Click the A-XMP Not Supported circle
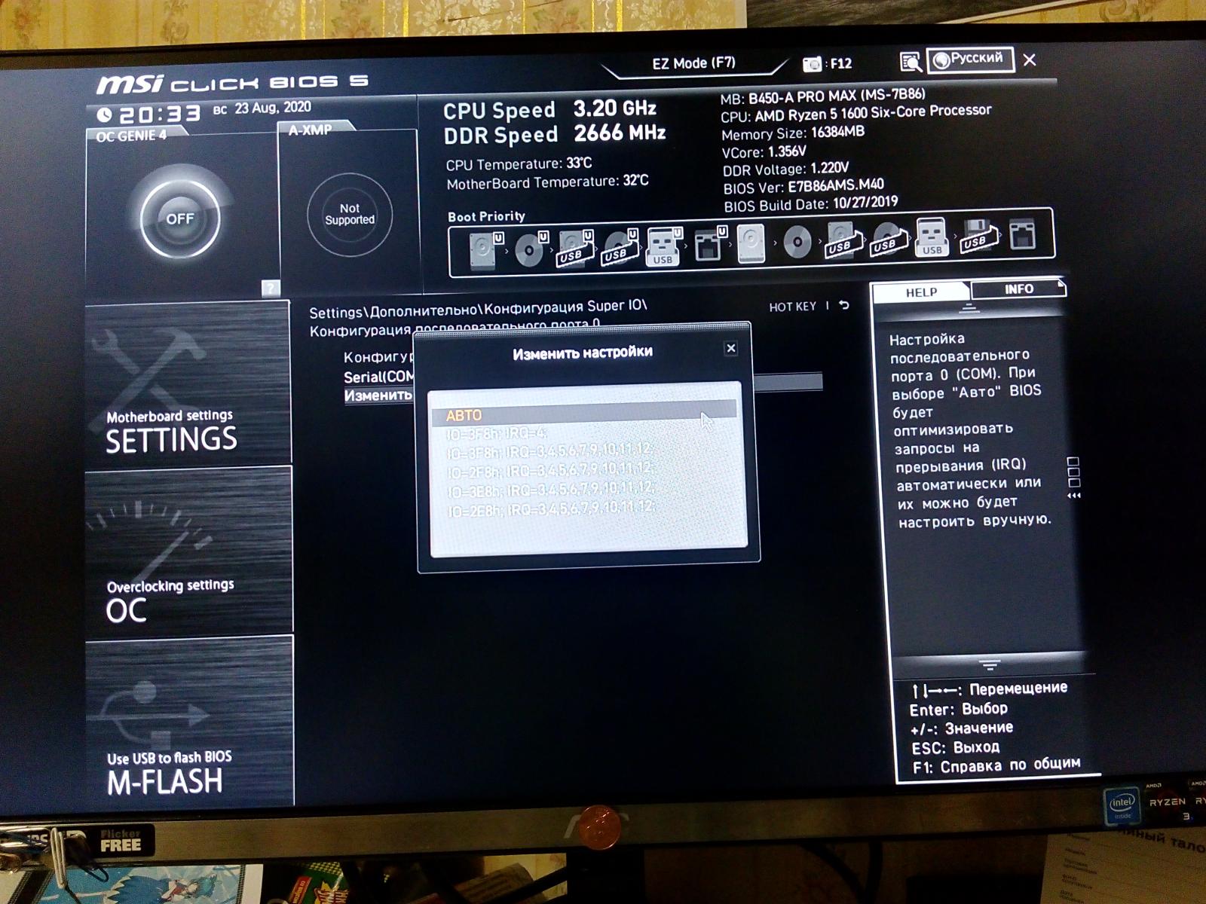This screenshot has width=1206, height=904. pyautogui.click(x=349, y=215)
